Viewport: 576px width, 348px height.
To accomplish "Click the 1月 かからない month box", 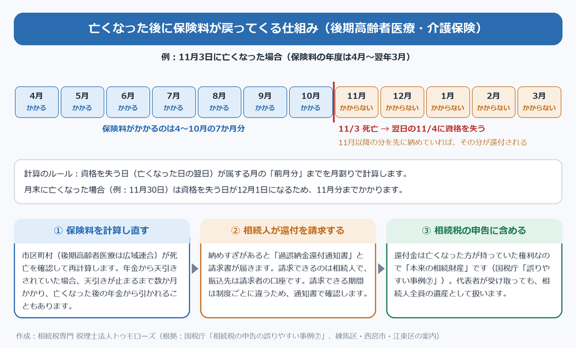I will point(448,102).
